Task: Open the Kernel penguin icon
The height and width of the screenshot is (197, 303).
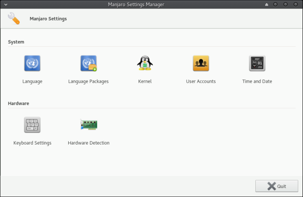Action: click(145, 63)
